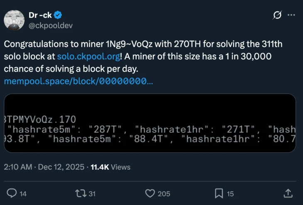The width and height of the screenshot is (303, 205).
Task: Click the like count of 205
Action: [x=164, y=194]
